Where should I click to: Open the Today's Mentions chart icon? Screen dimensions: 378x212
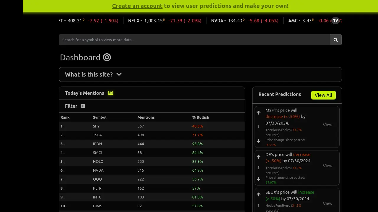110,93
